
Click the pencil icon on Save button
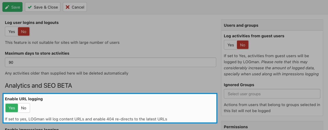pyautogui.click(x=7, y=7)
